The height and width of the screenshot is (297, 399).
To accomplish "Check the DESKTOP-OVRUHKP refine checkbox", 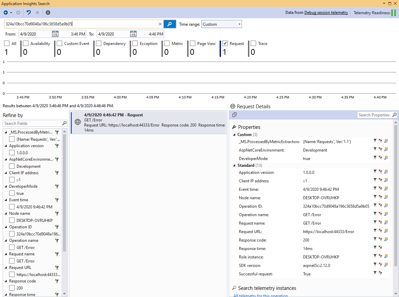I will pyautogui.click(x=12, y=220).
